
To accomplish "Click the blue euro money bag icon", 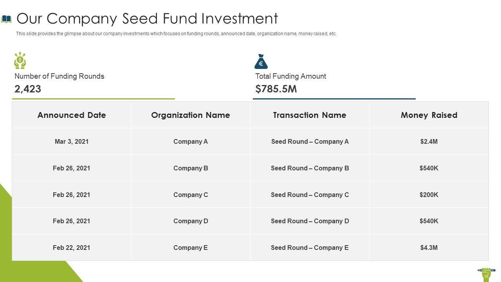I will 261,62.
